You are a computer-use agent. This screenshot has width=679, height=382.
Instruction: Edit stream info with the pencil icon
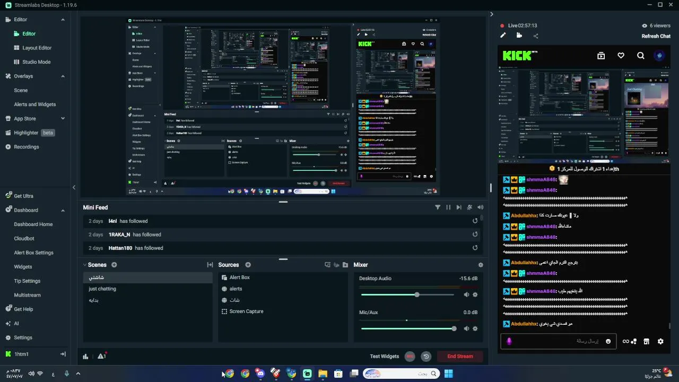pos(503,36)
